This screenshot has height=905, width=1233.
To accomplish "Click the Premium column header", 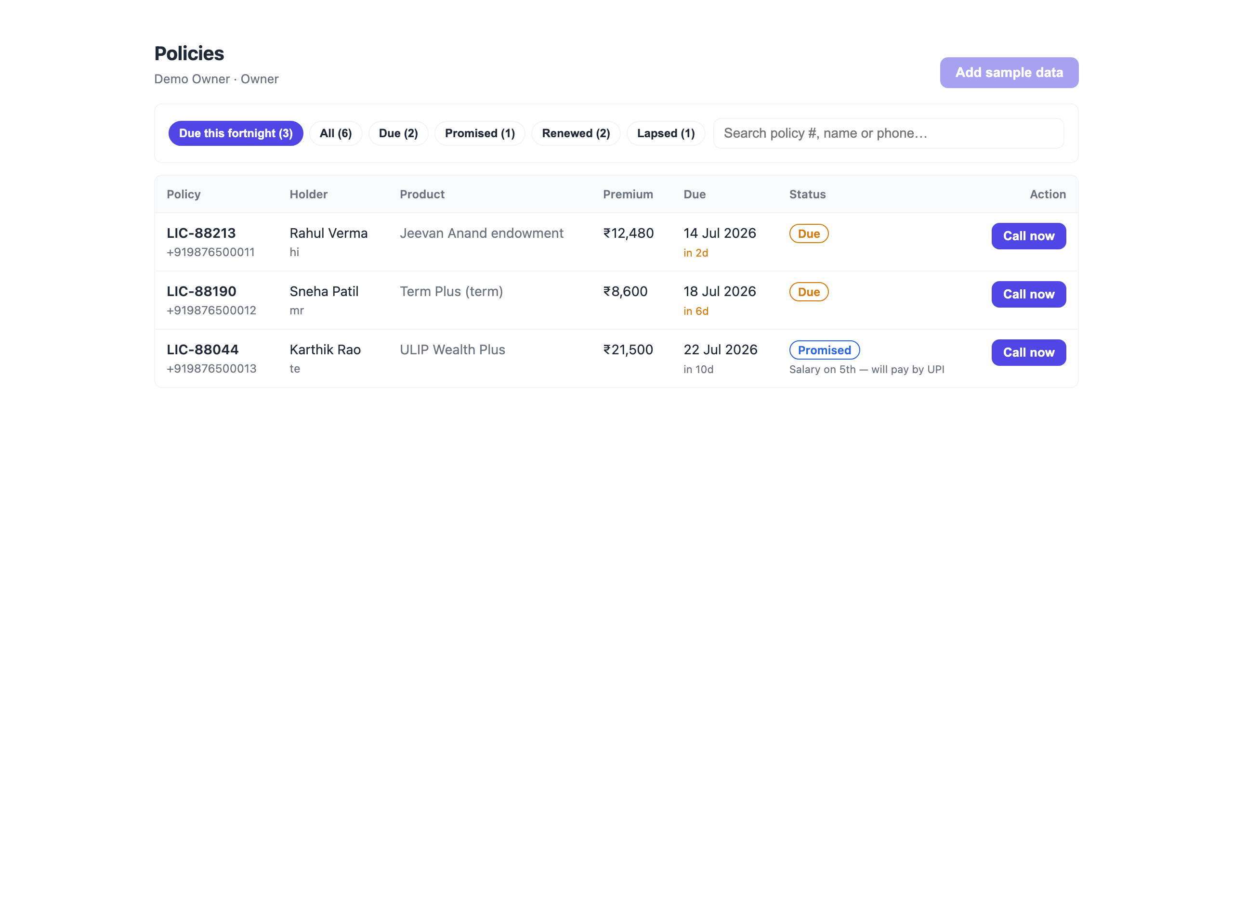I will pos(628,194).
